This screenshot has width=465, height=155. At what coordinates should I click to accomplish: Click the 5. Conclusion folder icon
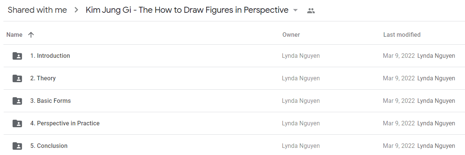pos(17,146)
